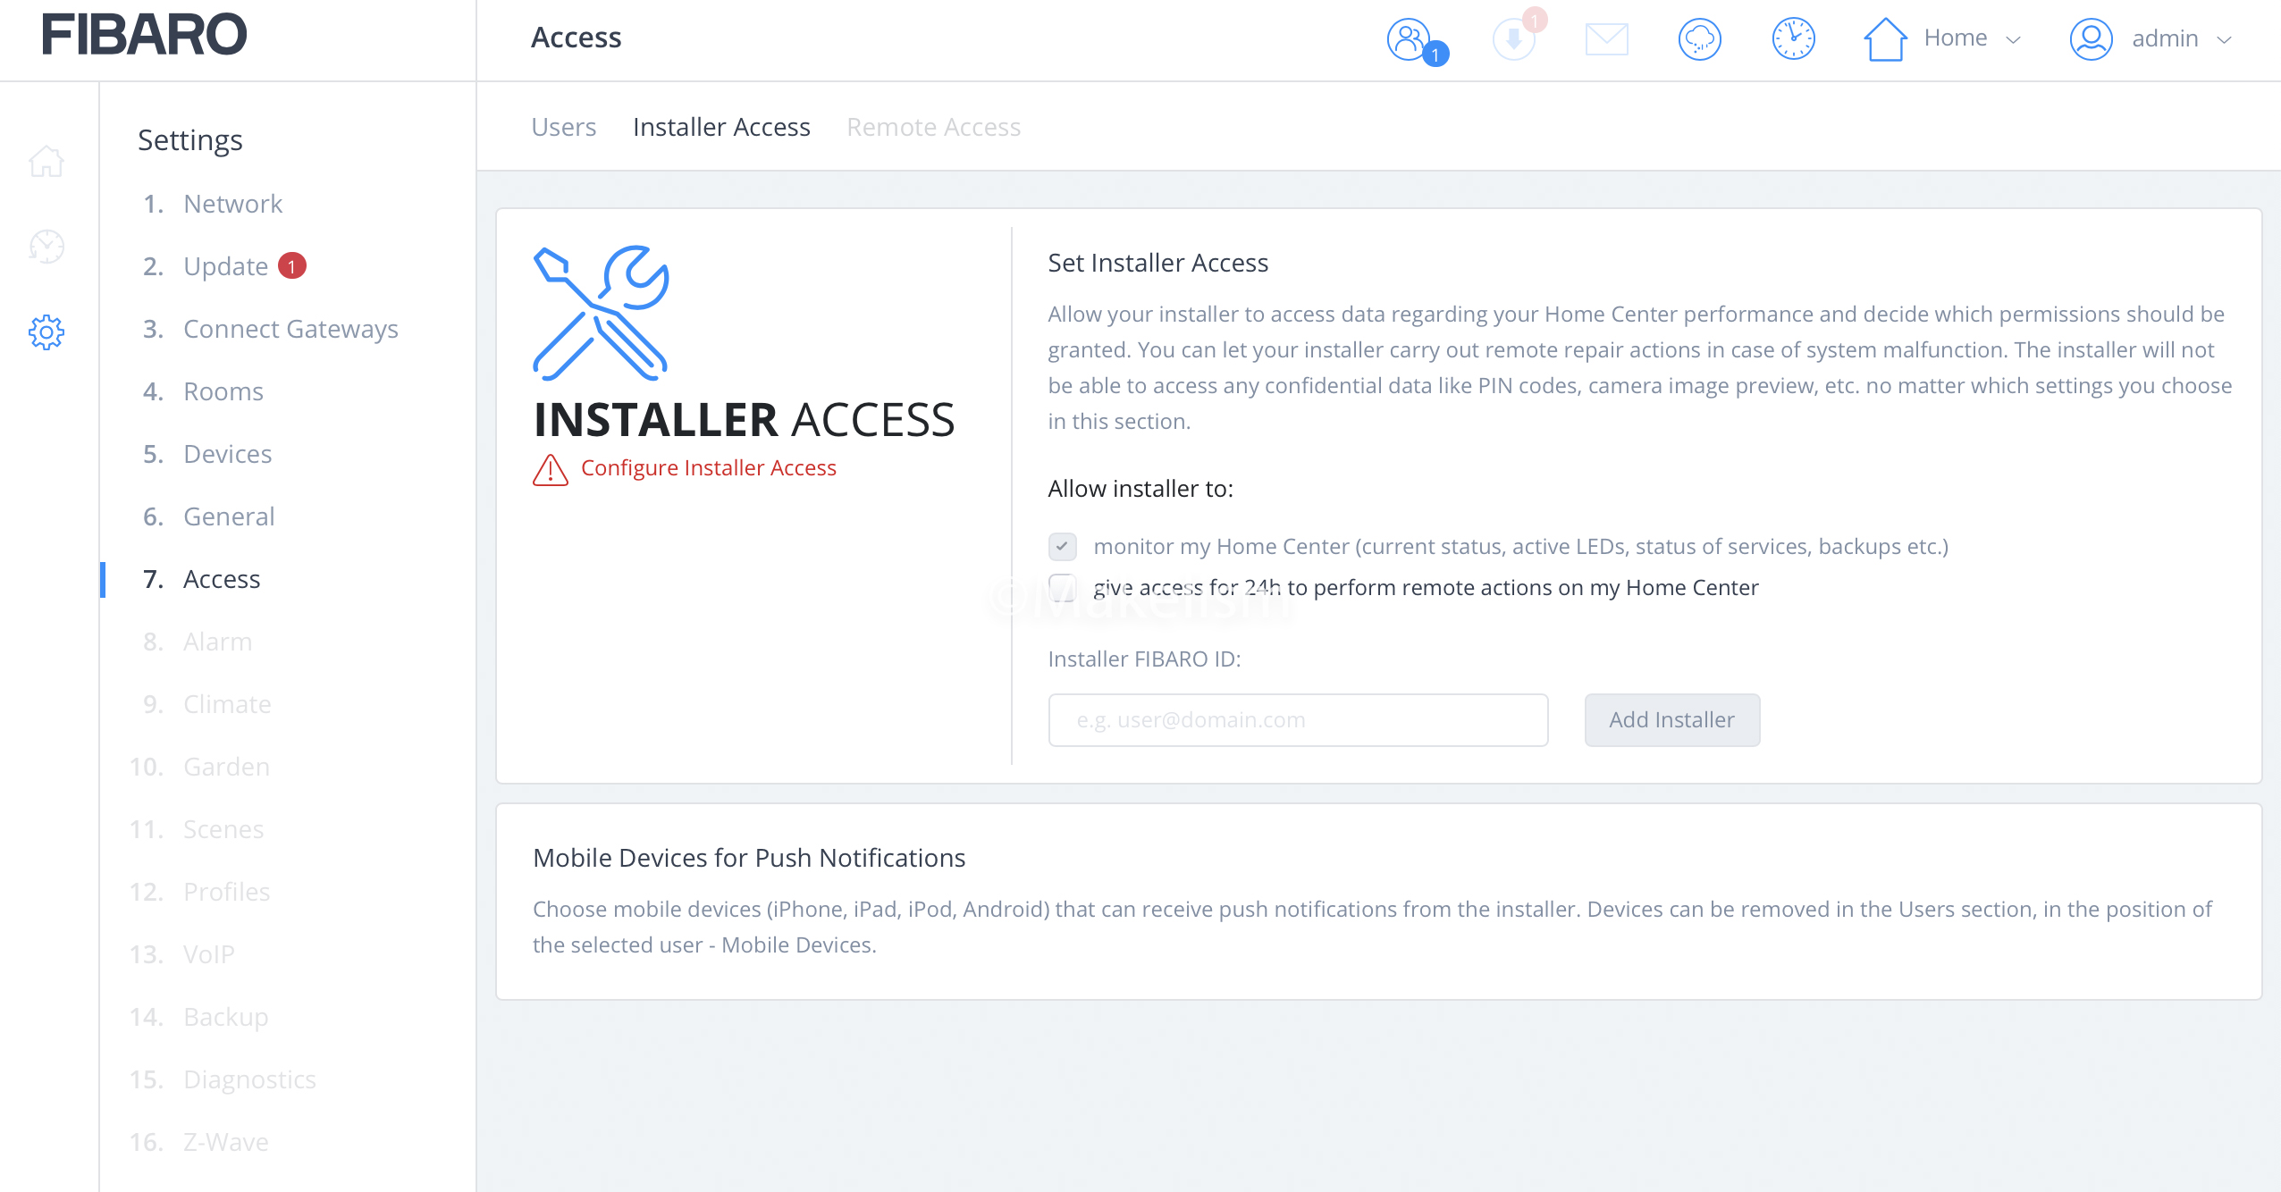Open the Update settings menu item
Screen dimensions: 2281x1192
click(225, 266)
